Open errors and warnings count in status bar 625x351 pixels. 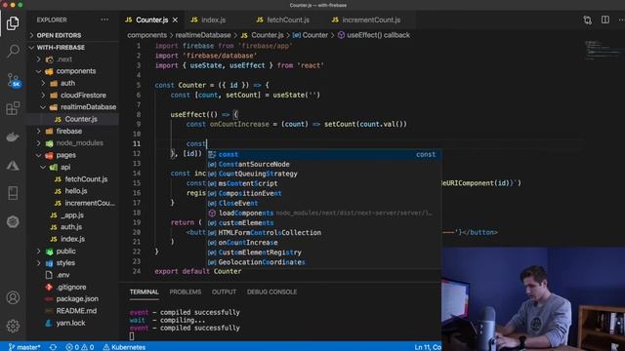point(80,347)
